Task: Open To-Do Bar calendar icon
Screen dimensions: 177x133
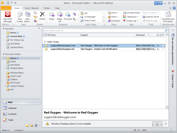Action: (173, 35)
